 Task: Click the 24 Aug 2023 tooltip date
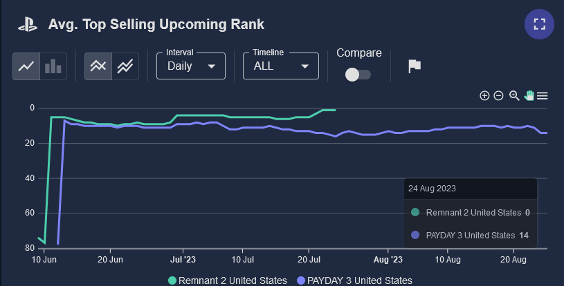432,189
